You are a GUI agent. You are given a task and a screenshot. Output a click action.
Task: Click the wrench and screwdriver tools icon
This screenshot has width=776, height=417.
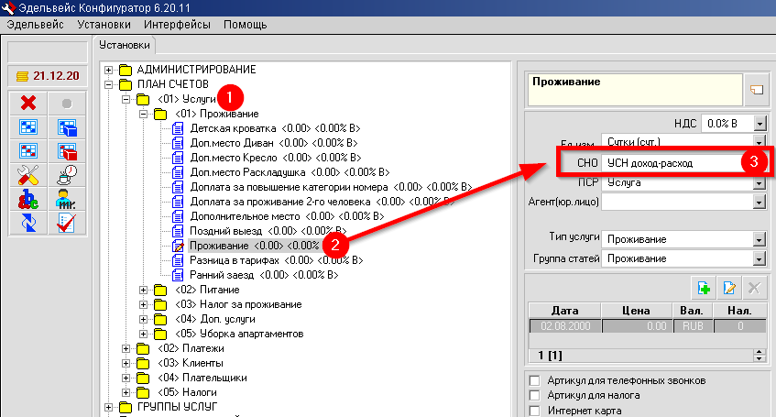[27, 174]
